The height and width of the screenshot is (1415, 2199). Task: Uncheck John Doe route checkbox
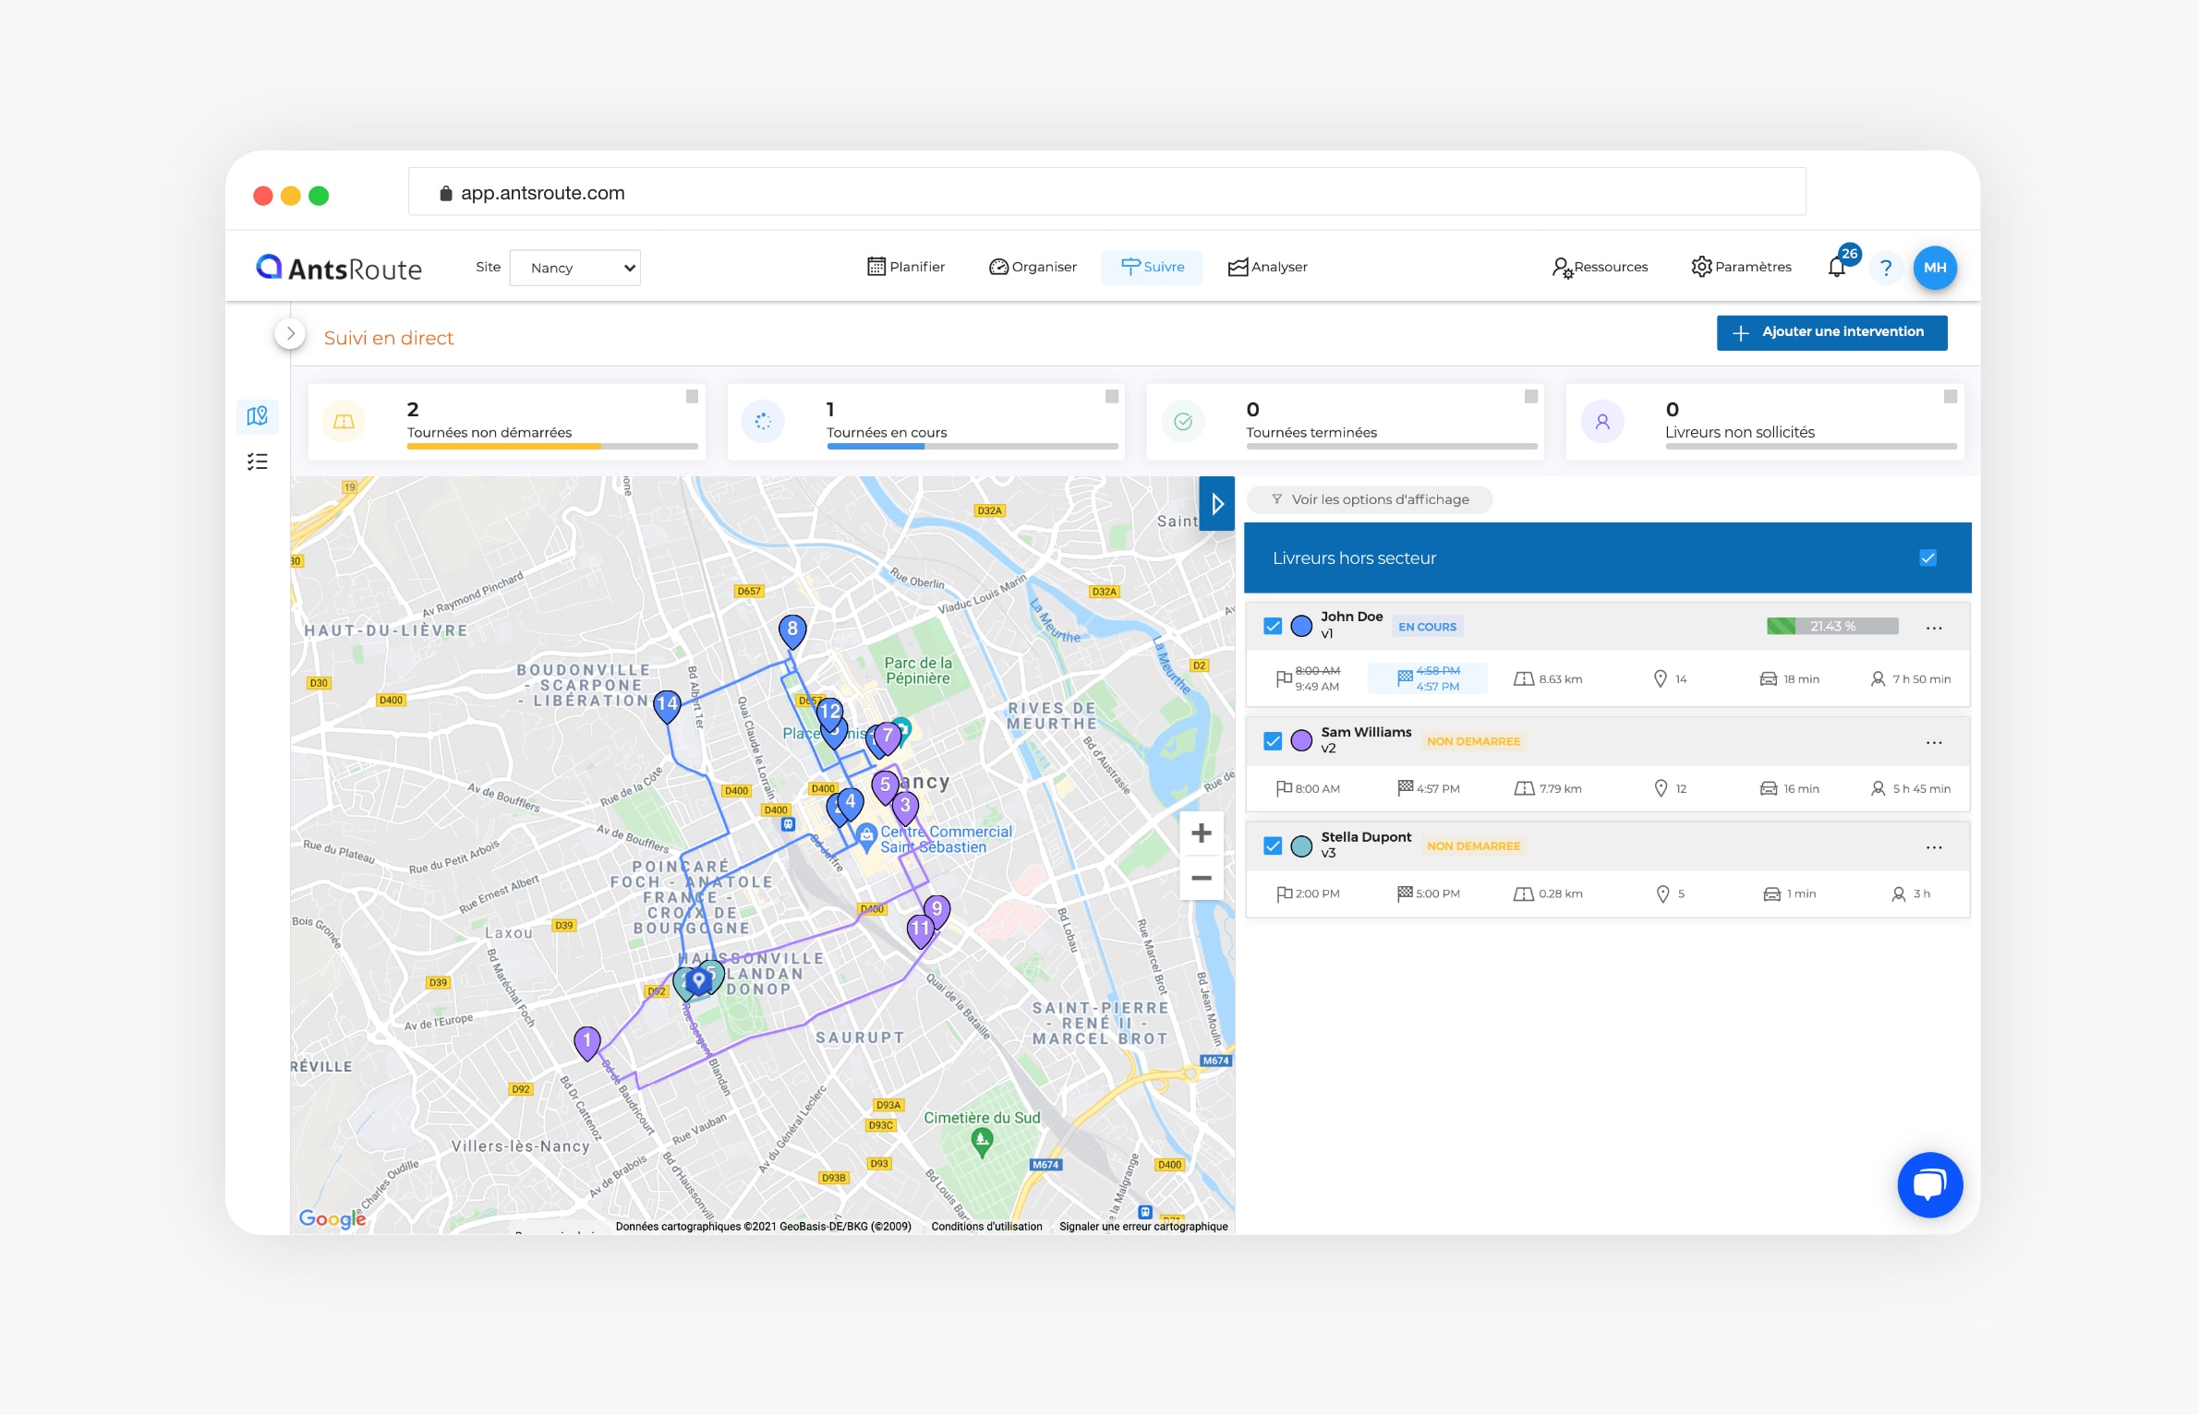pyautogui.click(x=1273, y=626)
